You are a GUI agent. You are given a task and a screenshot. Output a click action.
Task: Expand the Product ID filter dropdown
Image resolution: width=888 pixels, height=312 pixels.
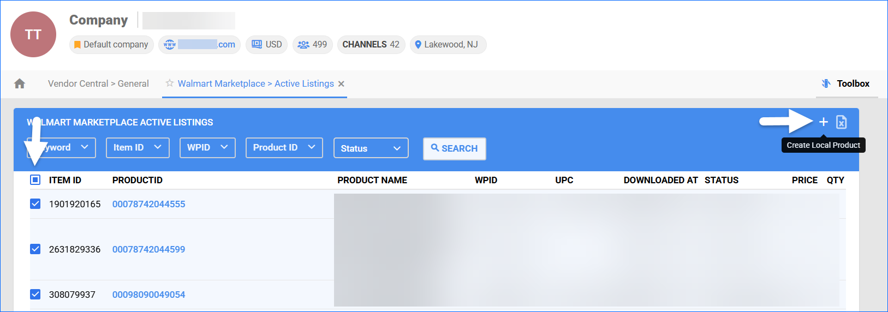click(x=284, y=148)
